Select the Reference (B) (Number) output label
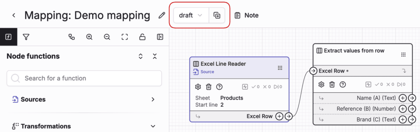Screen dimensions: 420x132 click(x=366, y=109)
